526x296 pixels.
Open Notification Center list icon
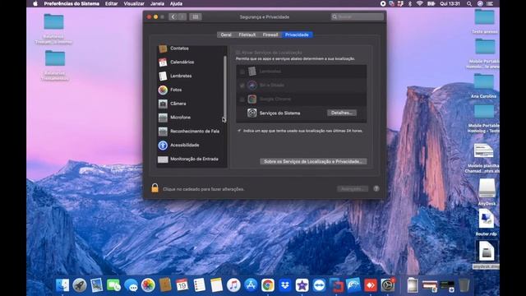[490, 3]
